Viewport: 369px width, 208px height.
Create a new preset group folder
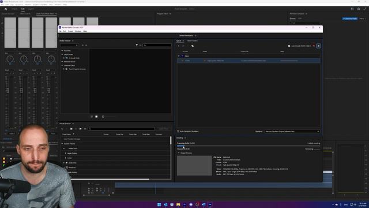[x=71, y=129]
